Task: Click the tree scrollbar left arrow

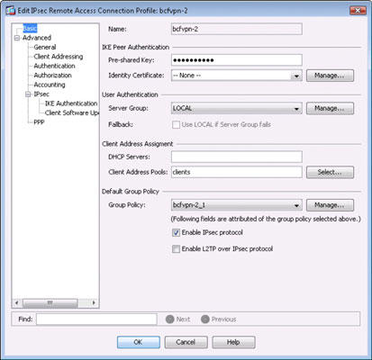Action: tap(16, 302)
